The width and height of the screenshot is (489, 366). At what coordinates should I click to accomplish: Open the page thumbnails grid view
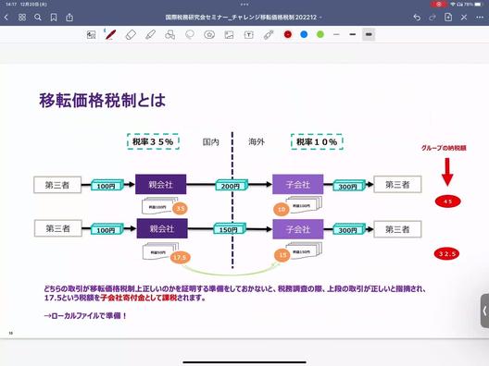(22, 18)
